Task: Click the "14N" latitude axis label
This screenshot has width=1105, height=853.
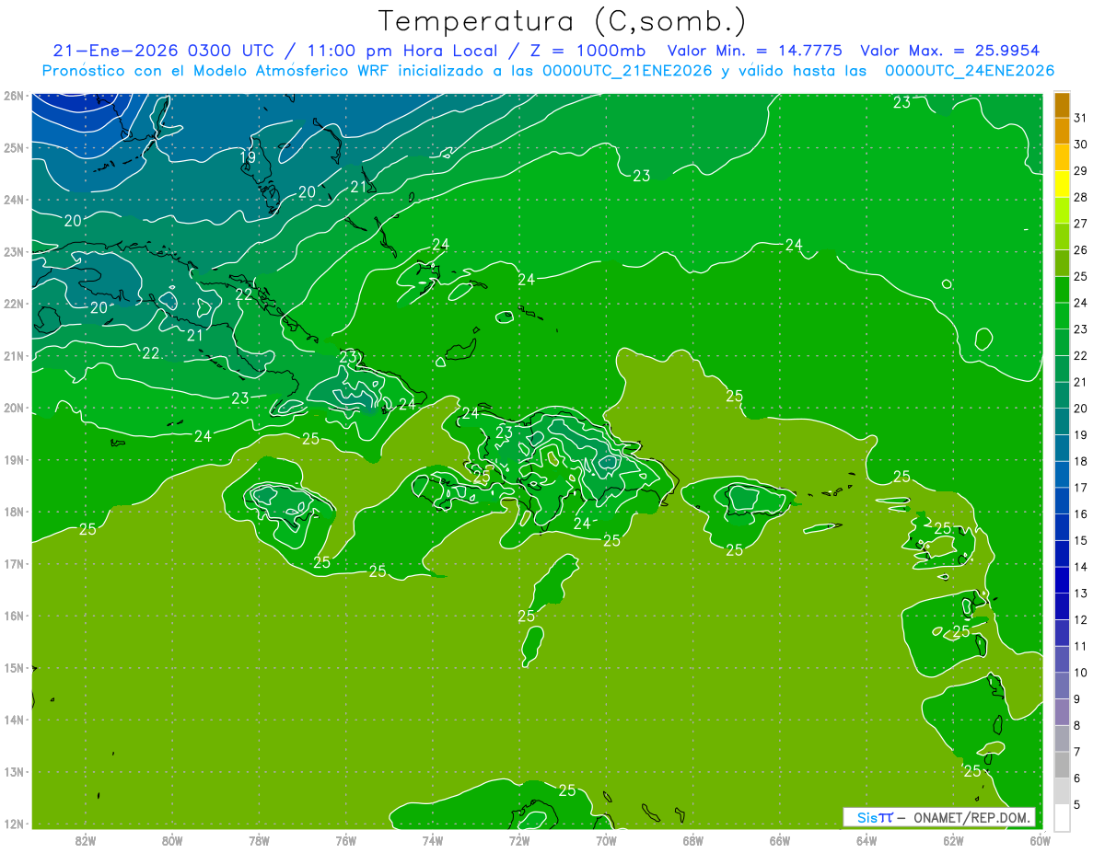Action: click(13, 720)
